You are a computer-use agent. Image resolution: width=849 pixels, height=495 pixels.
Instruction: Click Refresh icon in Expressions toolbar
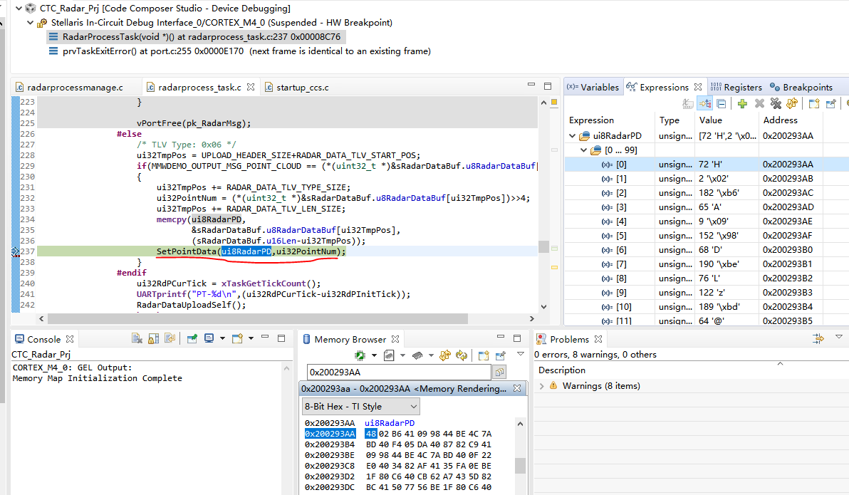click(x=792, y=103)
